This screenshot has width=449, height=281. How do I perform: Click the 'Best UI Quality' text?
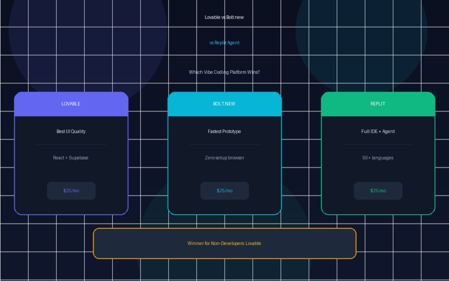(x=71, y=132)
